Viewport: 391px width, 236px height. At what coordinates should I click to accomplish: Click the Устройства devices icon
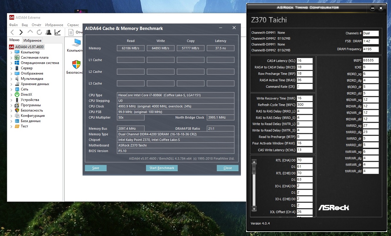click(x=17, y=100)
